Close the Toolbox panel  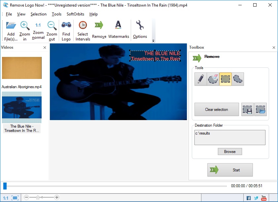[x=274, y=48]
